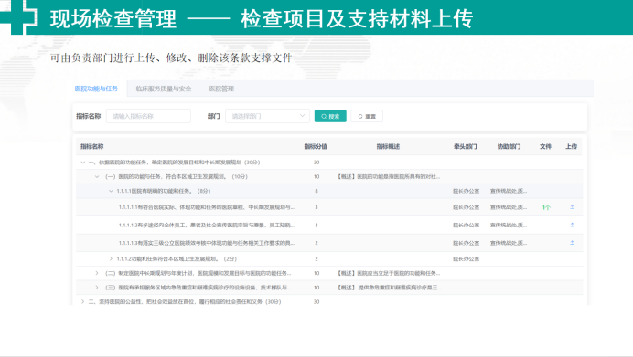Viewport: 633px width, 357px height.
Task: Click overview text 【概述】医院应当立足于医院的功能
Action: pyautogui.click(x=389, y=273)
